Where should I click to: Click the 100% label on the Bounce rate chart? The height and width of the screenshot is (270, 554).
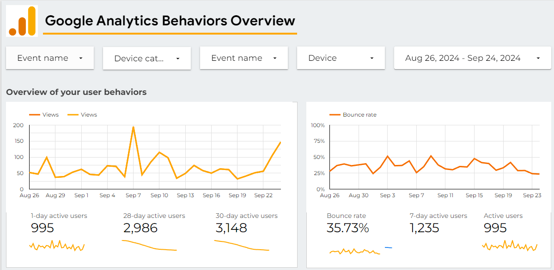pos(317,125)
